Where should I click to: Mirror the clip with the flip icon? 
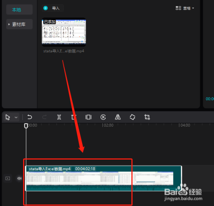click(118, 117)
